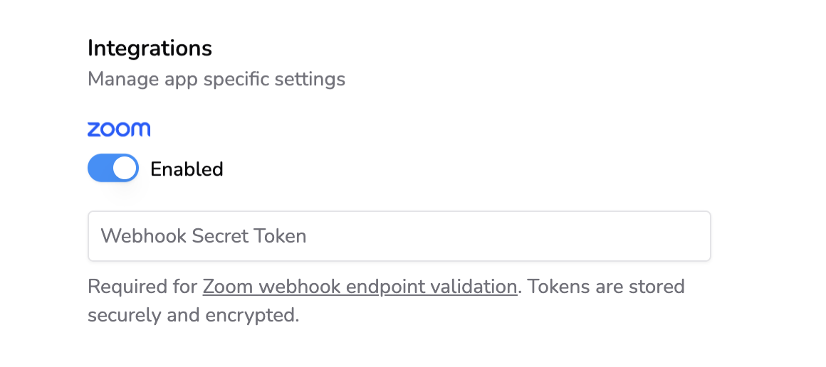826x367 pixels.
Task: Click the white knob of the Zoom switch
Action: click(125, 169)
